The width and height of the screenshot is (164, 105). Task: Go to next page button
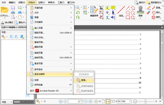[86, 101]
